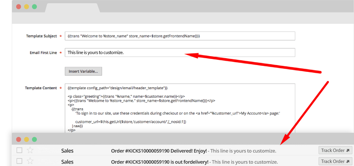This screenshot has height=166, width=354.
Task: Open the order out for delivery email subject
Action: 160,162
